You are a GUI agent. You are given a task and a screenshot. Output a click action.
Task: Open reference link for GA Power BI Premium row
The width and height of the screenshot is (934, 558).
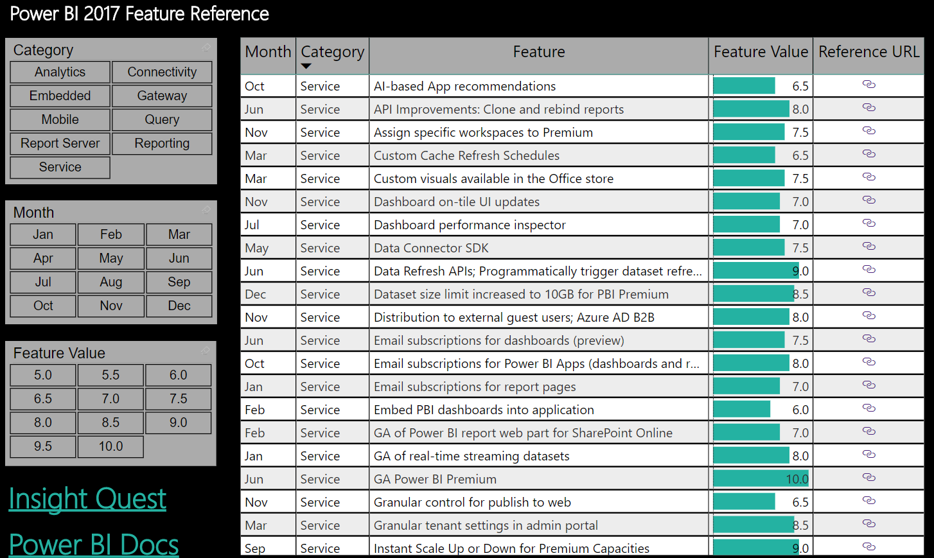(x=868, y=478)
